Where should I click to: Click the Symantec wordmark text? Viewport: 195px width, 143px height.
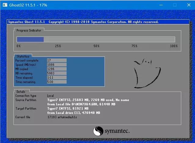pos(117,131)
